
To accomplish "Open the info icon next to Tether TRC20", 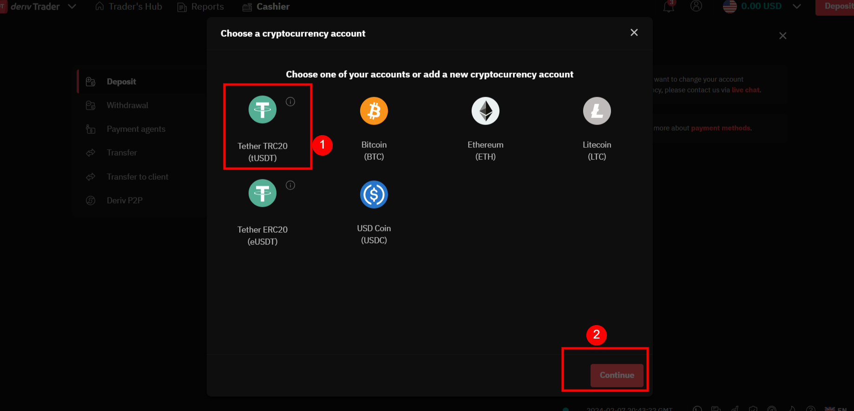I will pyautogui.click(x=290, y=102).
